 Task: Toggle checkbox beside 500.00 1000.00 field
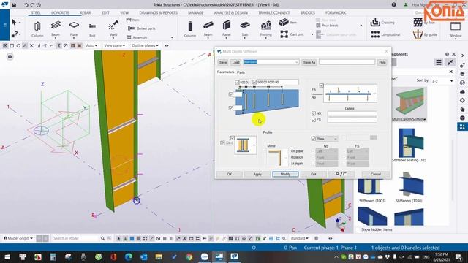pyautogui.click(x=254, y=82)
